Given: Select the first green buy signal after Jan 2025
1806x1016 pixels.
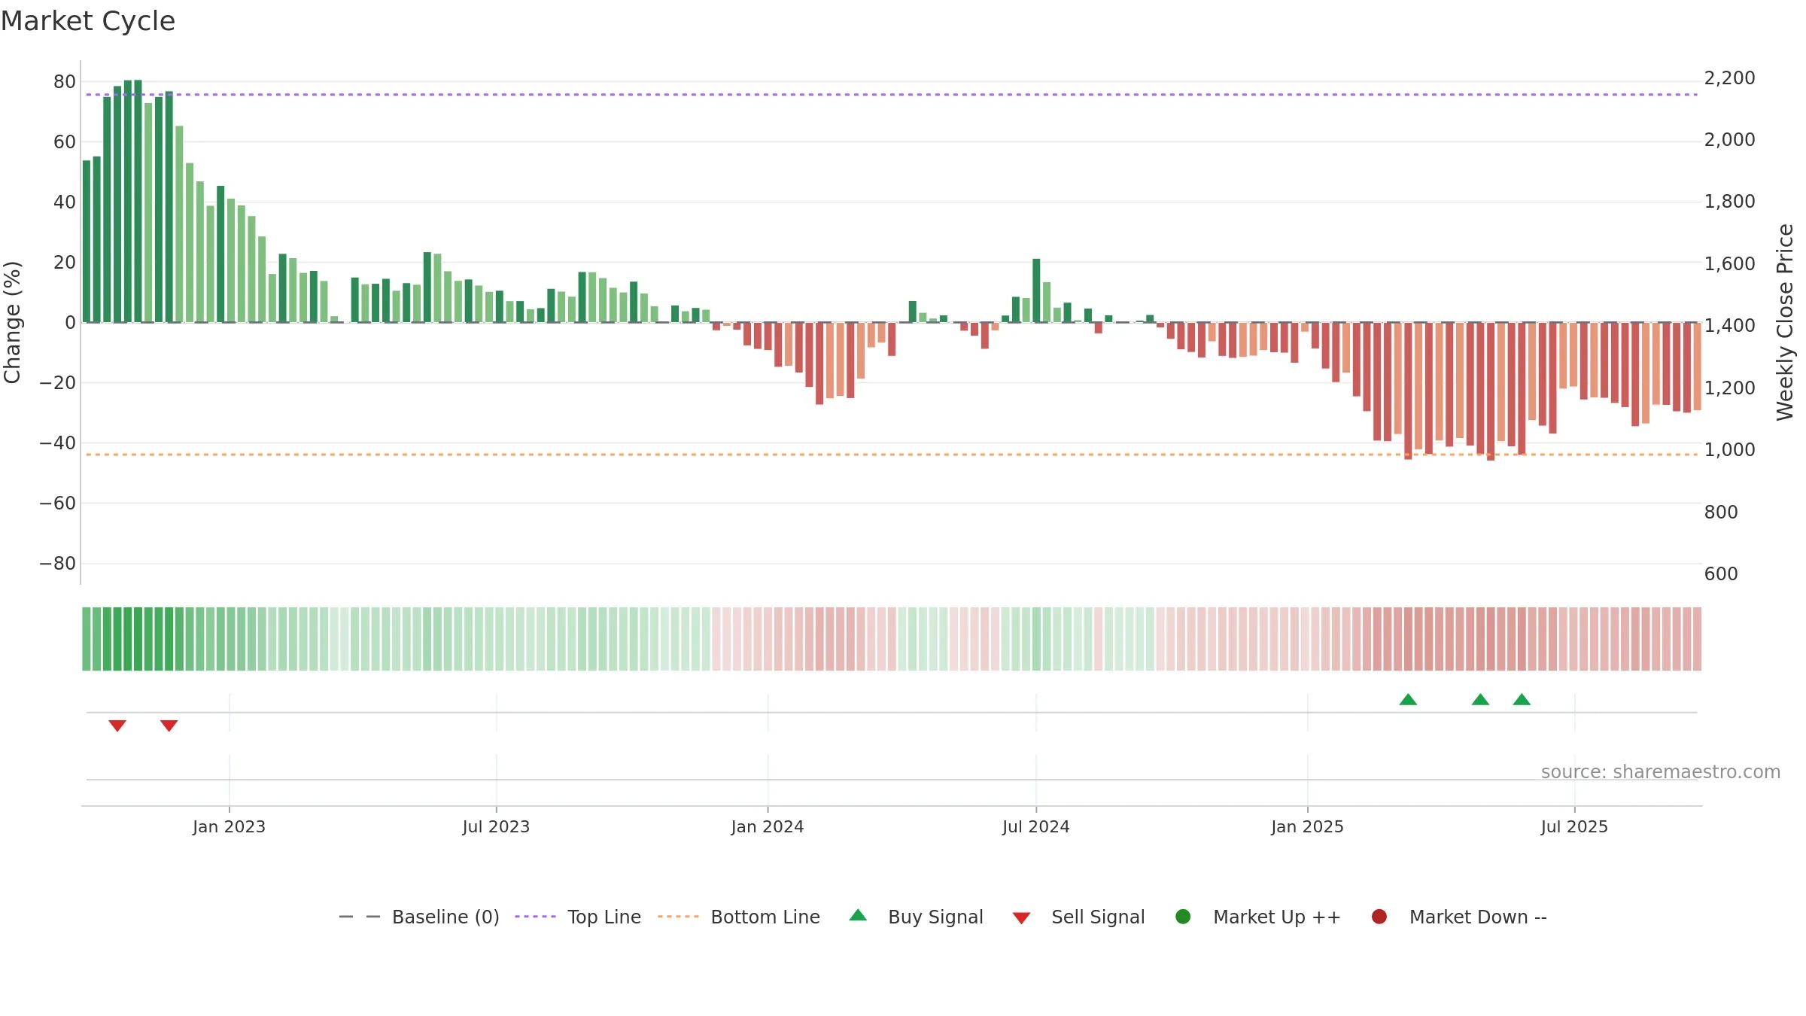Looking at the screenshot, I should [x=1408, y=699].
